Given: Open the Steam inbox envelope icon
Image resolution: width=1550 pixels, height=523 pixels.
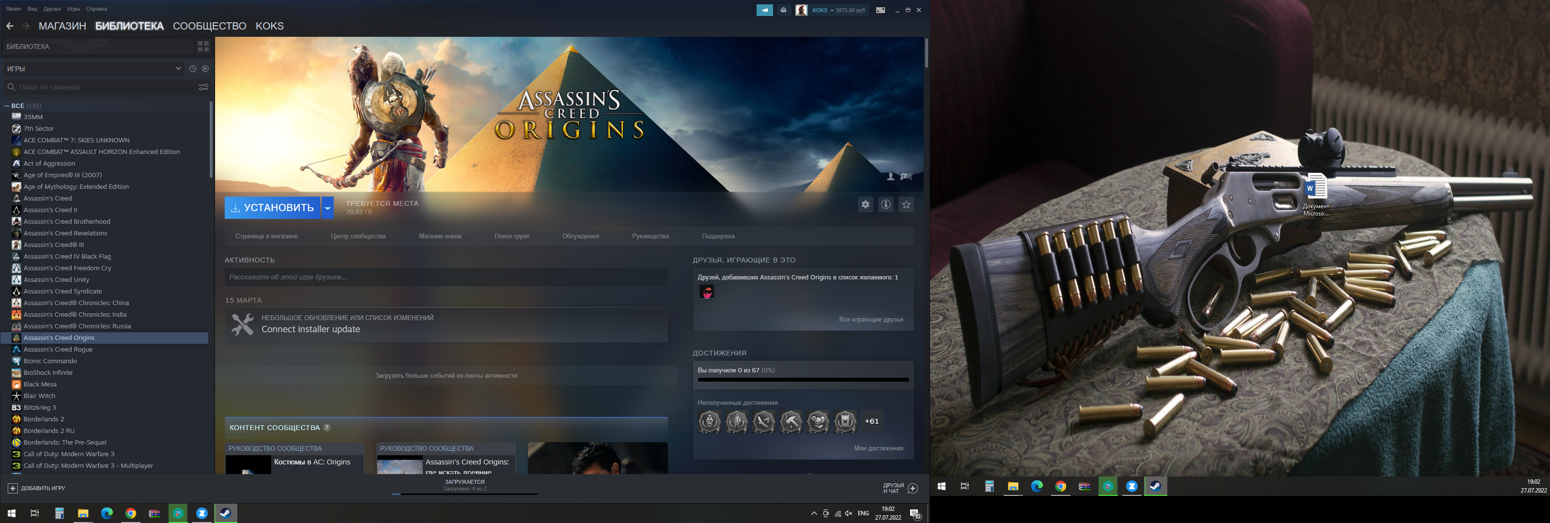Looking at the screenshot, I should pos(783,10).
